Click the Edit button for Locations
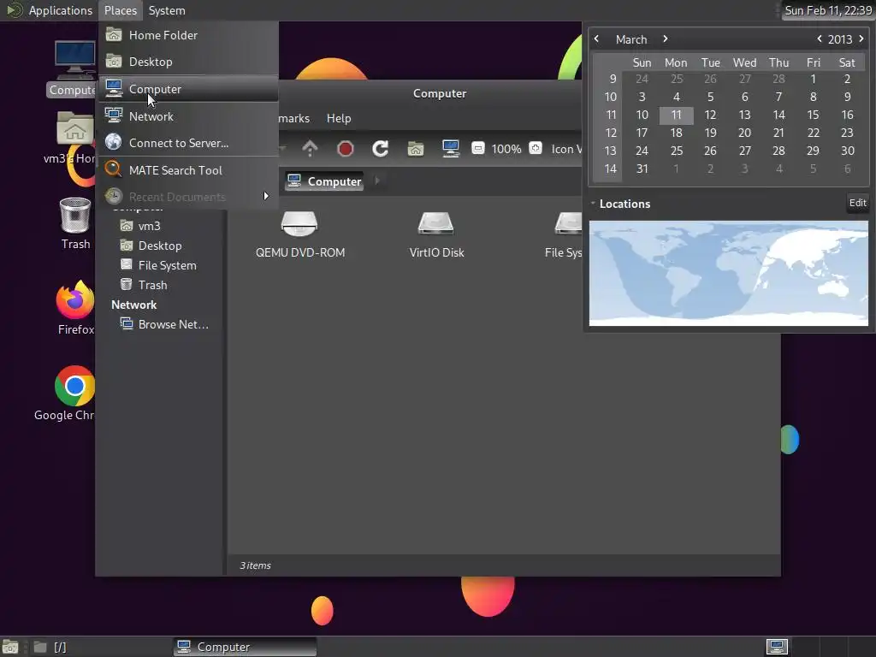Viewport: 876px width, 657px height. (857, 203)
